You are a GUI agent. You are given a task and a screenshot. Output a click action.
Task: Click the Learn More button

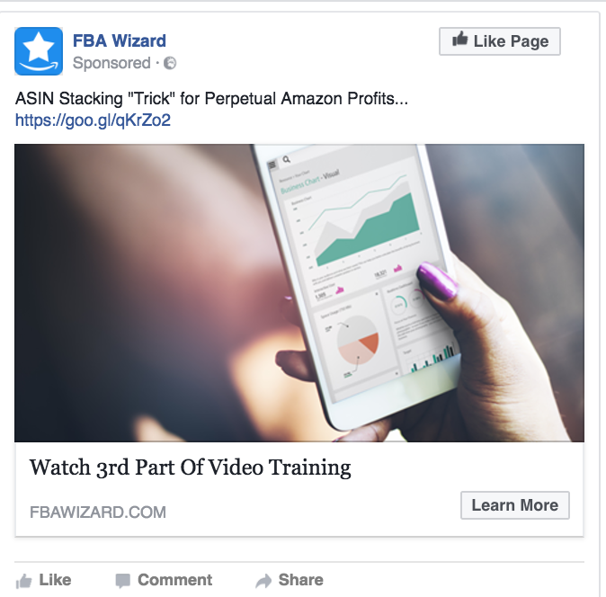pyautogui.click(x=515, y=505)
